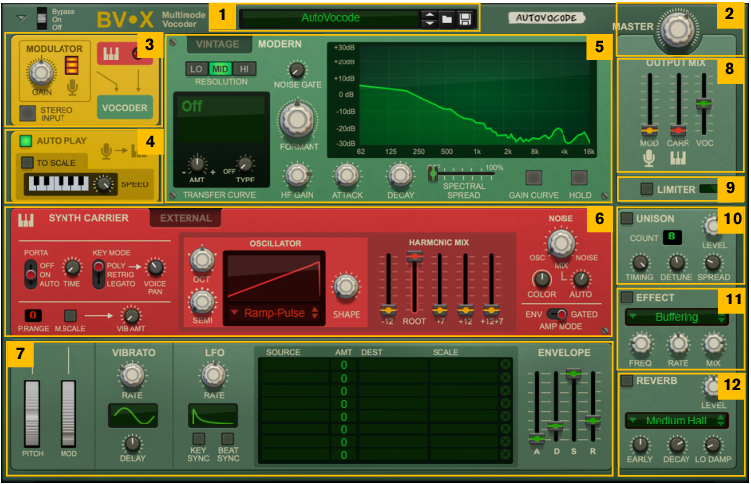Click the Master volume knob

678,29
